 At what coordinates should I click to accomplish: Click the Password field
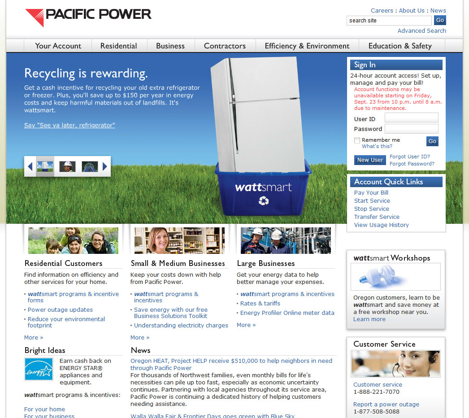click(411, 129)
